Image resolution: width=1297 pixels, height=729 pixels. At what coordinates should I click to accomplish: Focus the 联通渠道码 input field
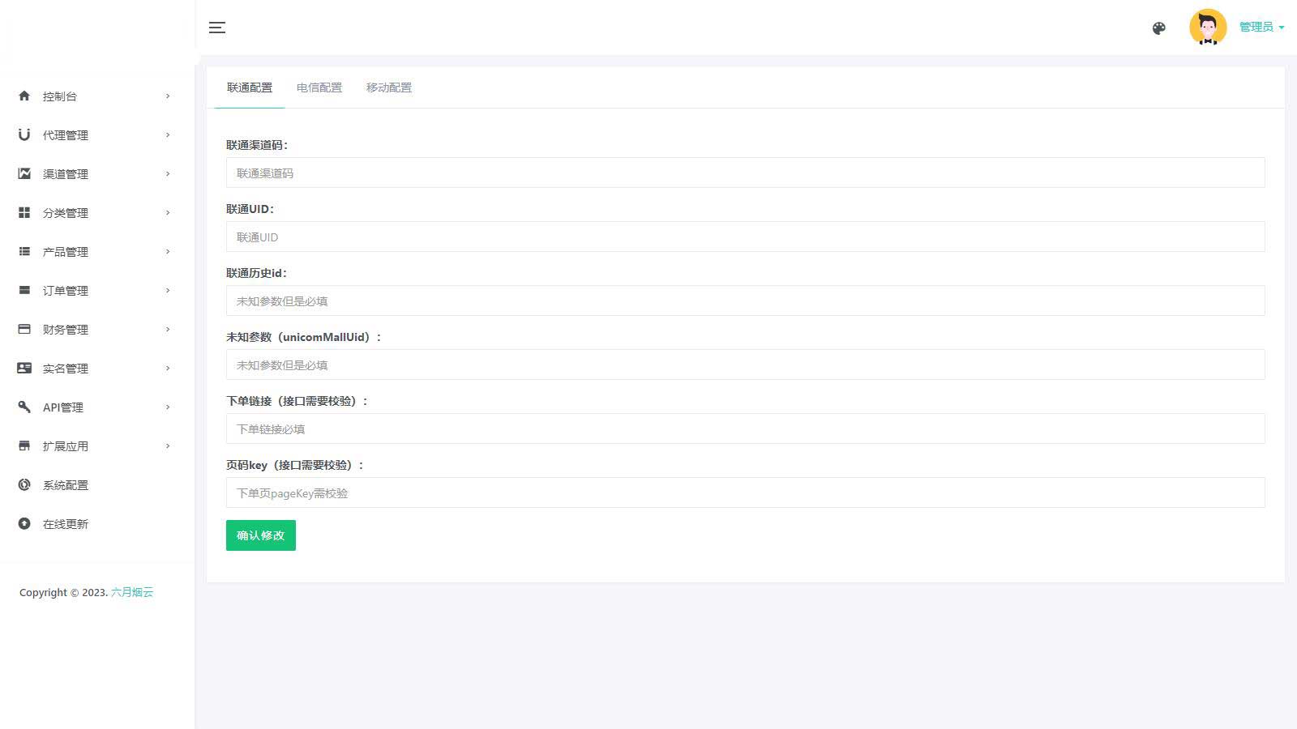pyautogui.click(x=745, y=173)
